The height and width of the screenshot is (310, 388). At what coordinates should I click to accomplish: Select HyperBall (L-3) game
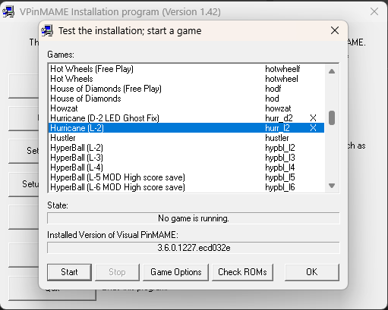(x=186, y=158)
